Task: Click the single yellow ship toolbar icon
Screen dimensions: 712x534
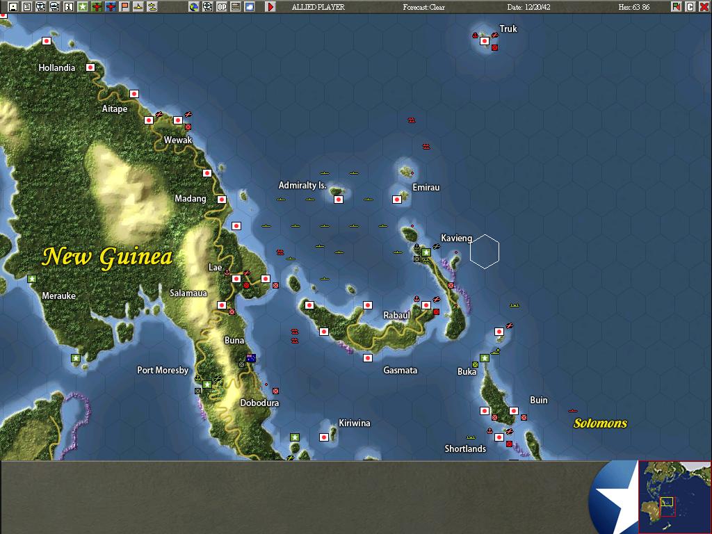Action: point(138,7)
